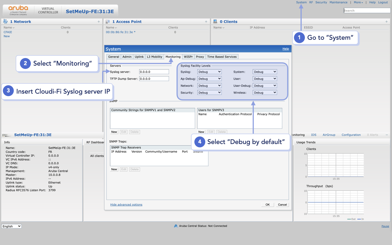Click New under SNMP Trap Receivers
This screenshot has height=245, width=392.
click(x=114, y=169)
